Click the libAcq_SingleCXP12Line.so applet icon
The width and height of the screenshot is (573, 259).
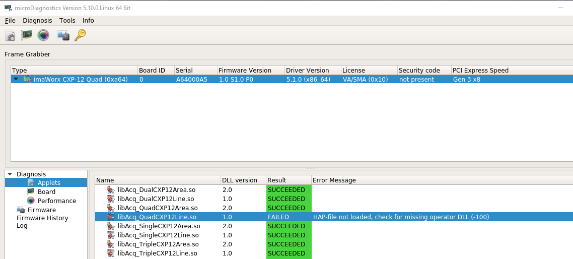point(110,235)
